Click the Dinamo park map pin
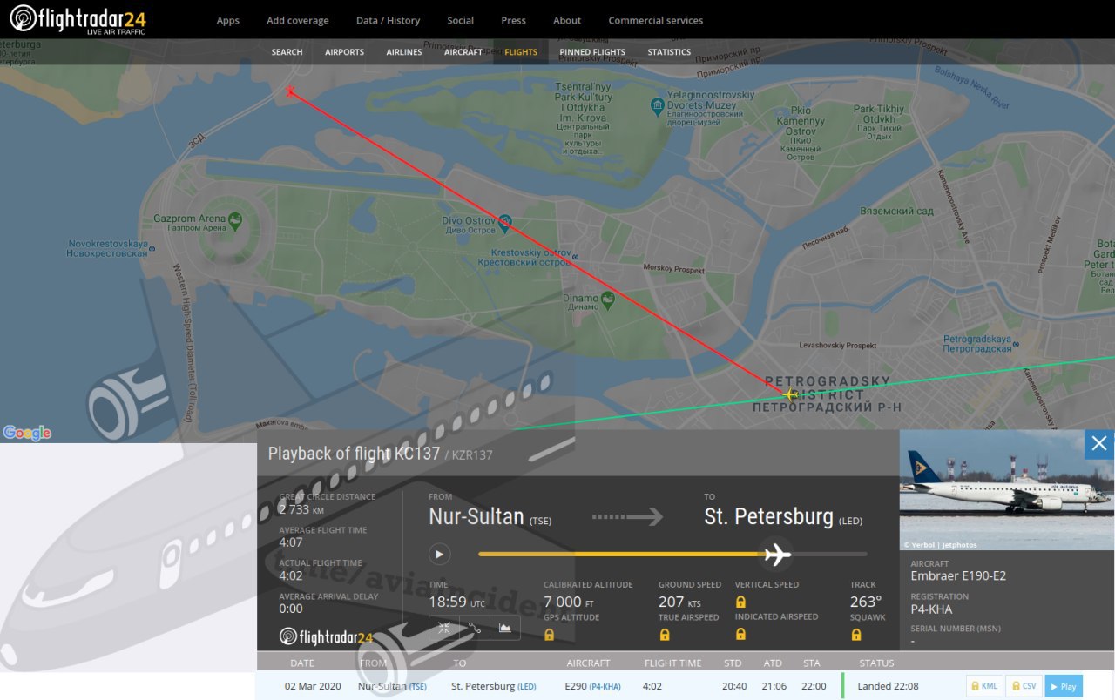The height and width of the screenshot is (700, 1115). click(x=608, y=300)
